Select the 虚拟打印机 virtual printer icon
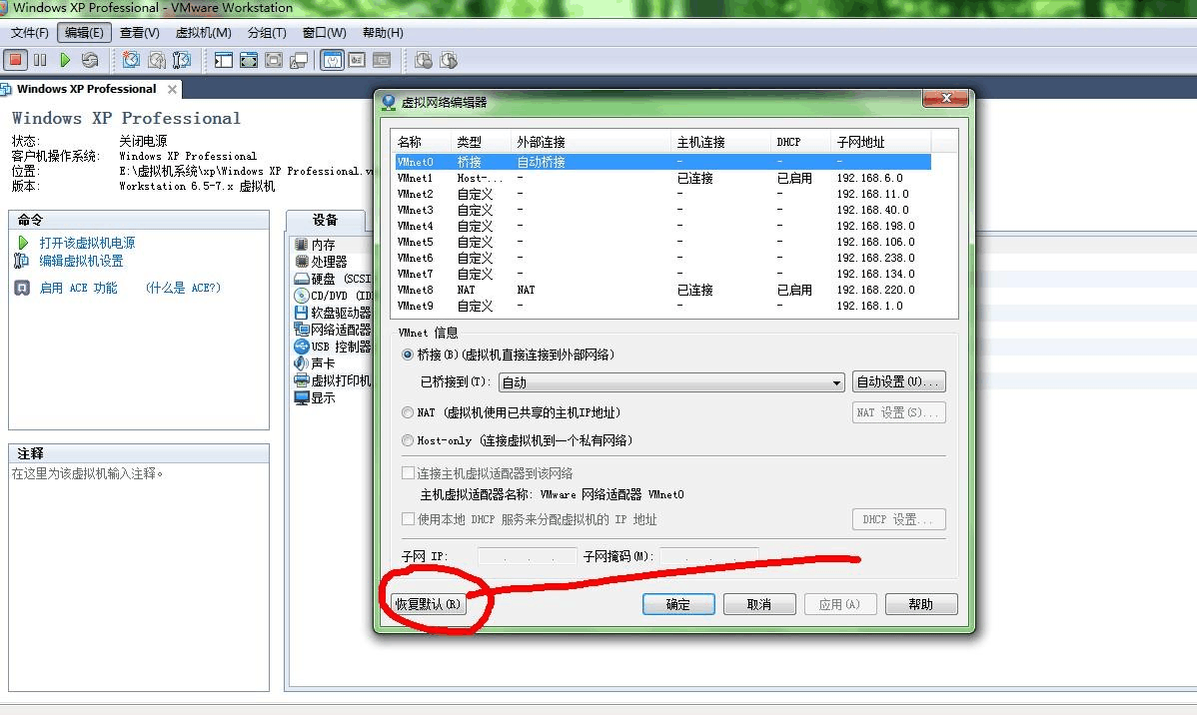Image resolution: width=1197 pixels, height=715 pixels. click(302, 380)
